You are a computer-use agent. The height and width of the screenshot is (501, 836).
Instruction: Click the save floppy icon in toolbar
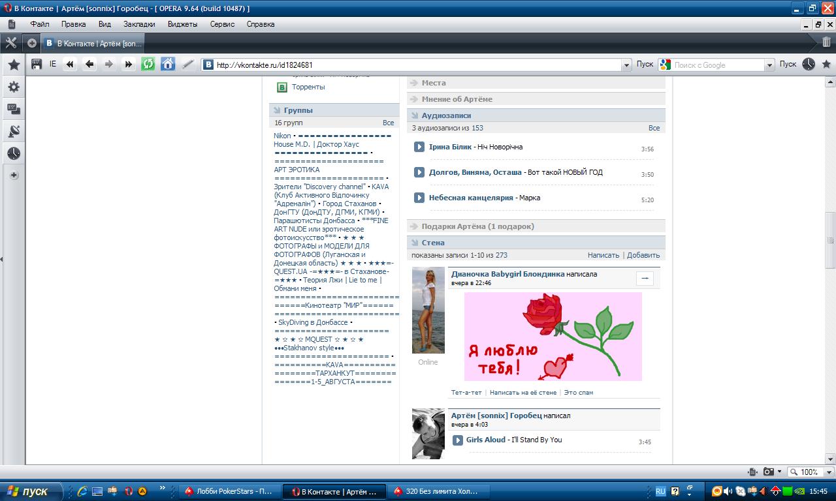[37, 64]
